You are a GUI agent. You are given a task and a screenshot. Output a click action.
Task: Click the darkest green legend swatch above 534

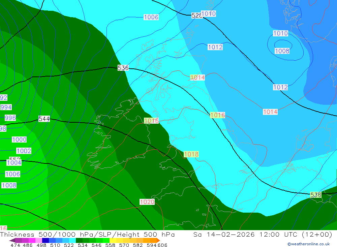pyautogui.click(x=79, y=240)
